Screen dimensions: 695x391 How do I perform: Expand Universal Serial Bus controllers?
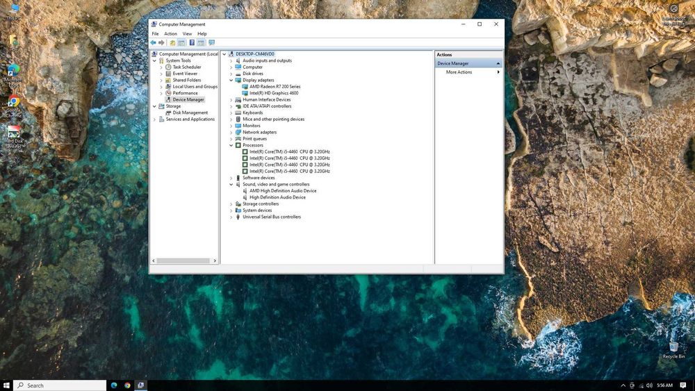(x=231, y=217)
